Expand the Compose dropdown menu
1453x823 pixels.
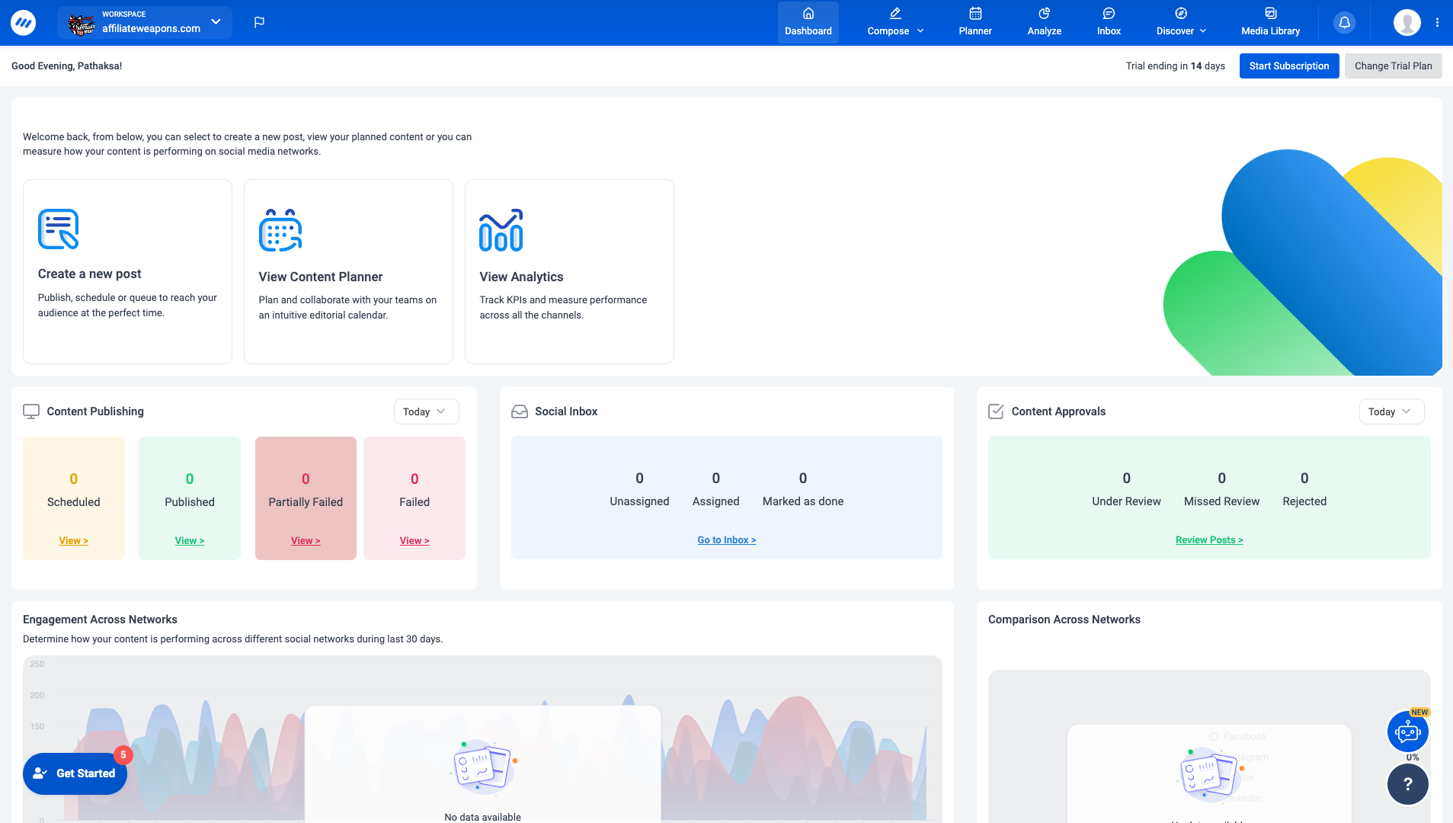pos(895,22)
